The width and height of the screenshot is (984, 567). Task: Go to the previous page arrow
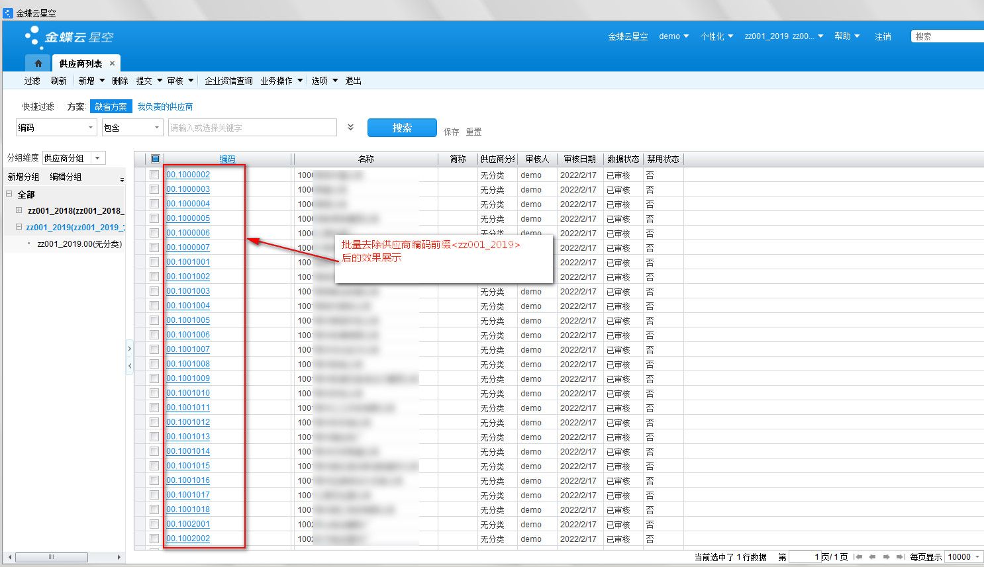pyautogui.click(x=872, y=557)
